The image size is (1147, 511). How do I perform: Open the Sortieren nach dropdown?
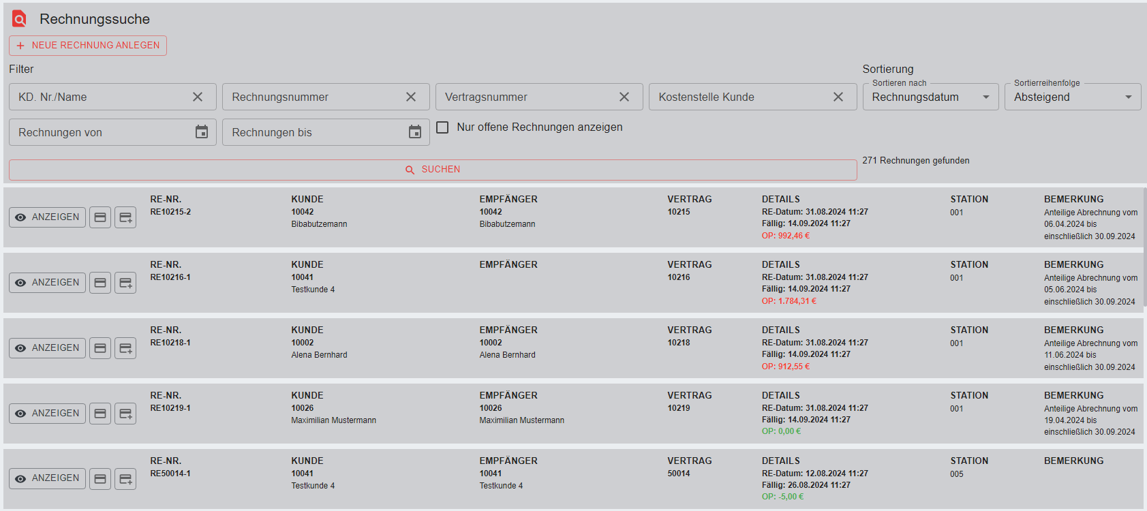click(x=930, y=97)
